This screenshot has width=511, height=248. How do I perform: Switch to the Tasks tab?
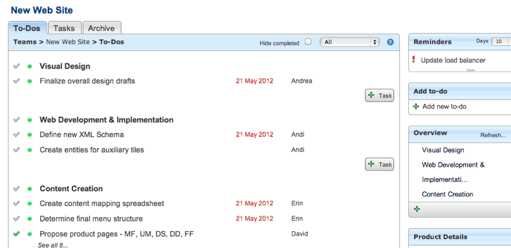point(64,28)
